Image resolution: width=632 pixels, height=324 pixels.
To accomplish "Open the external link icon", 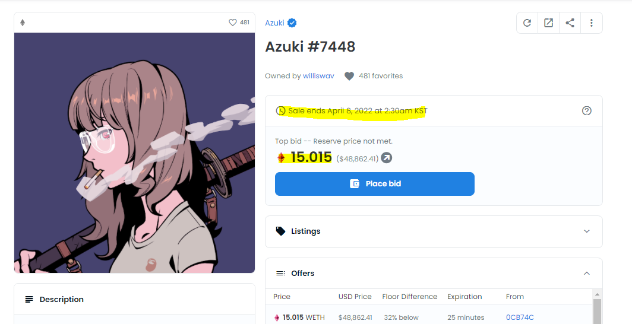I will click(548, 23).
